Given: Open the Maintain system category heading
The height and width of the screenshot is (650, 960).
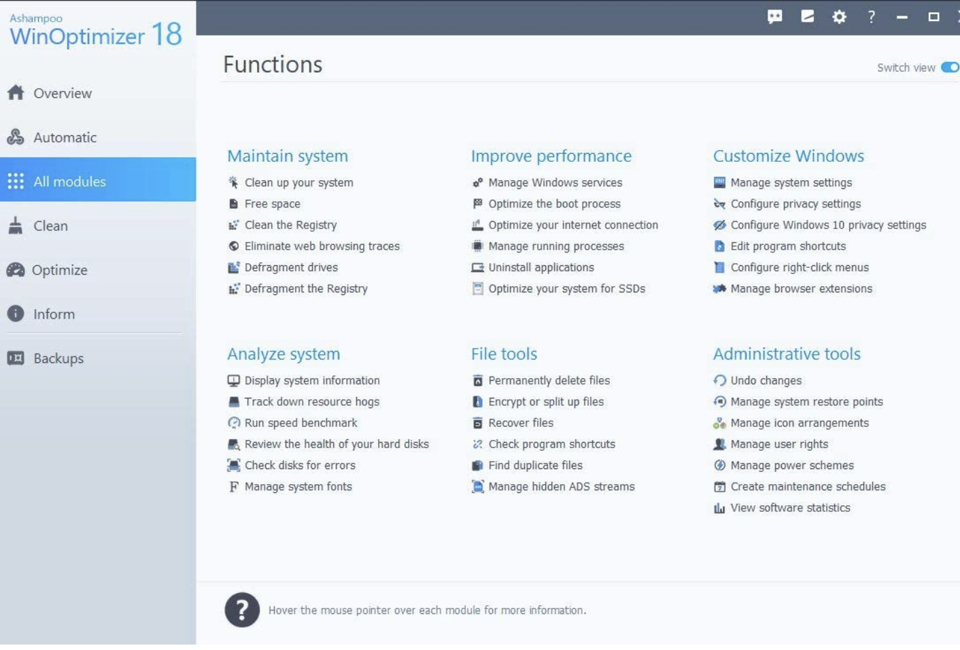Looking at the screenshot, I should pos(288,156).
